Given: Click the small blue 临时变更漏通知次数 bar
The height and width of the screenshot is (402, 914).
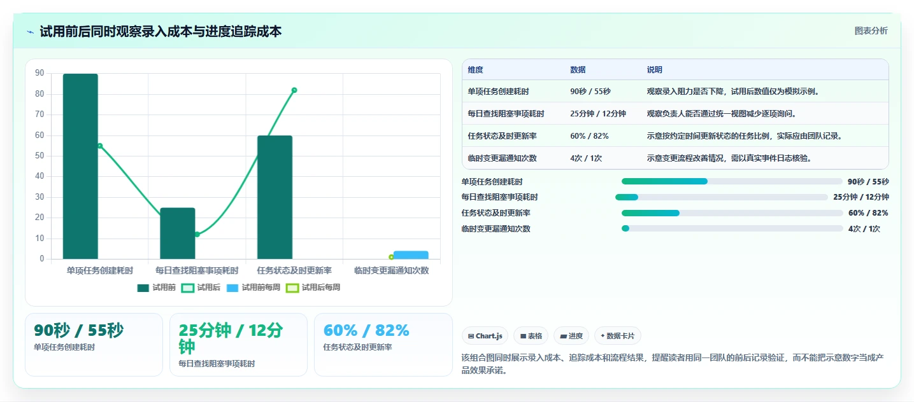Looking at the screenshot, I should (x=411, y=255).
